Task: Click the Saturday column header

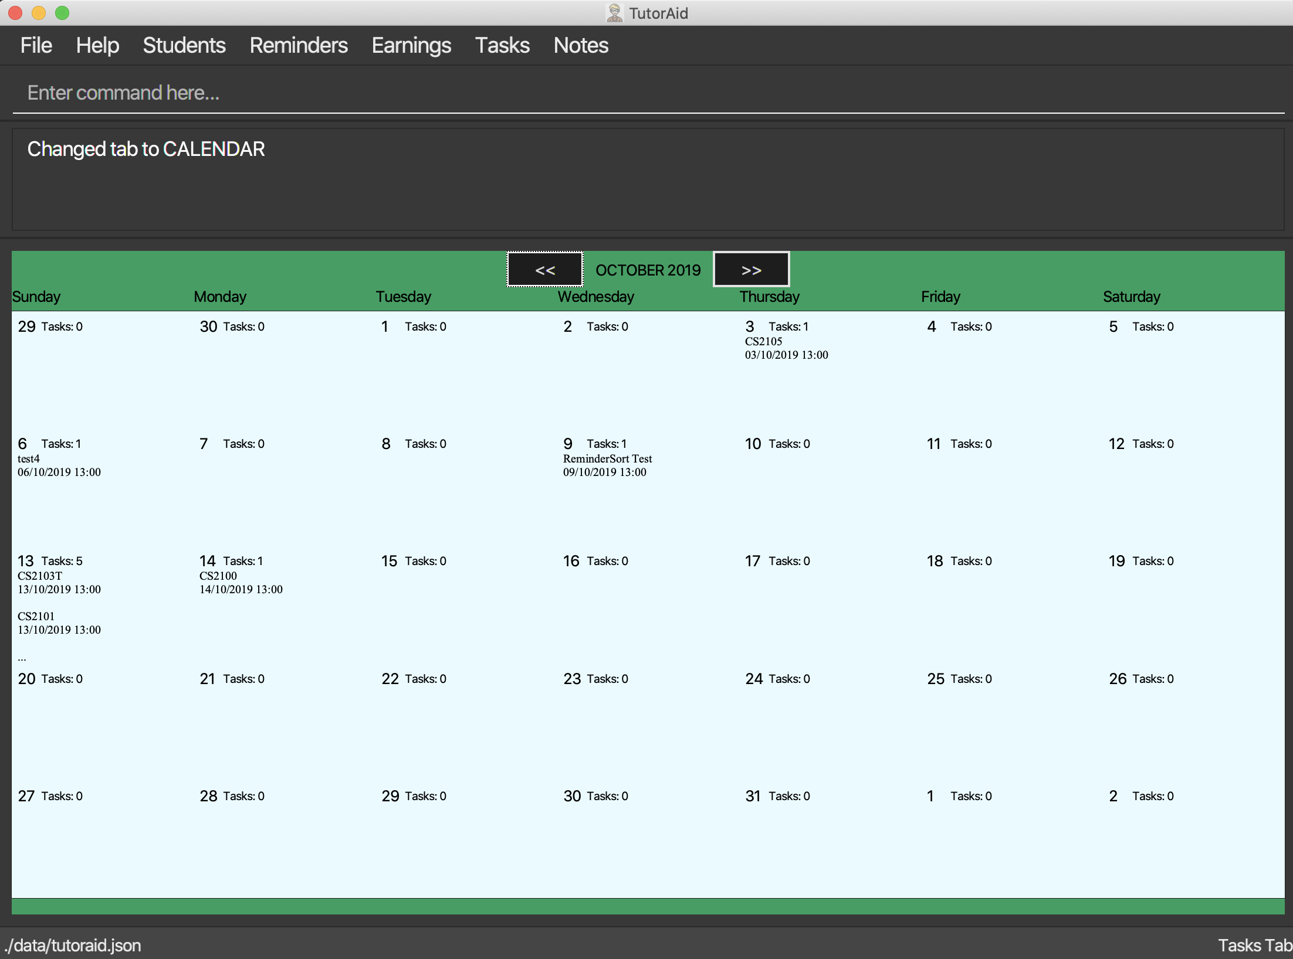Action: pyautogui.click(x=1131, y=297)
